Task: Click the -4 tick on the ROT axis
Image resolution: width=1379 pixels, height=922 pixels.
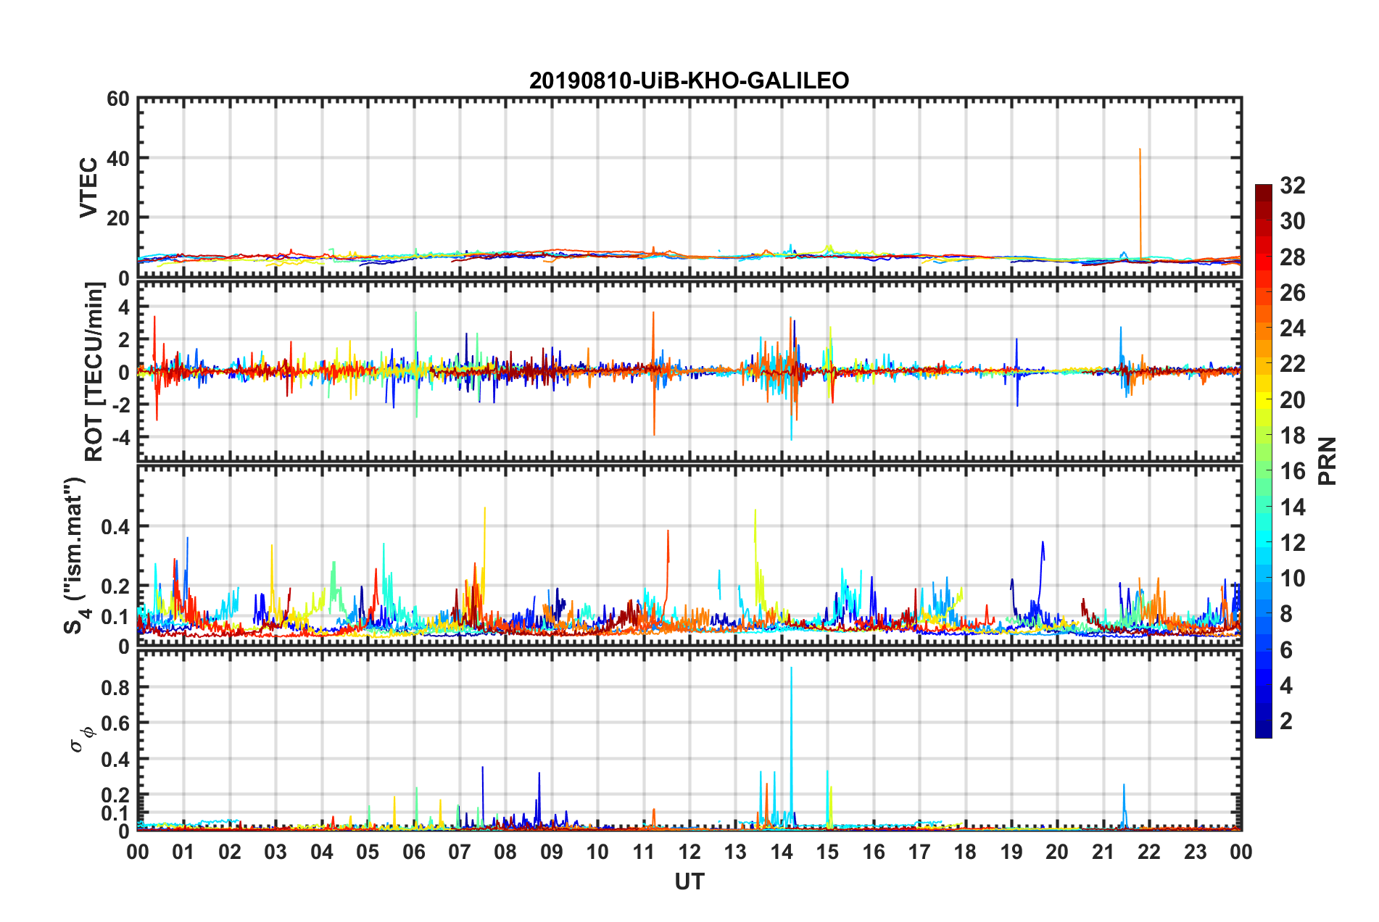Action: (118, 437)
